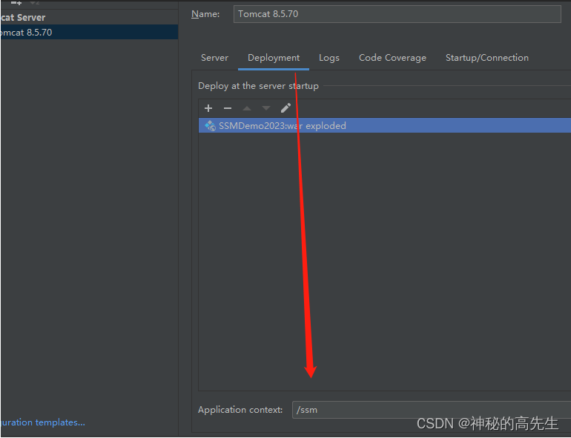
Task: Click the Deploy at the server startup heading
Action: pos(258,86)
